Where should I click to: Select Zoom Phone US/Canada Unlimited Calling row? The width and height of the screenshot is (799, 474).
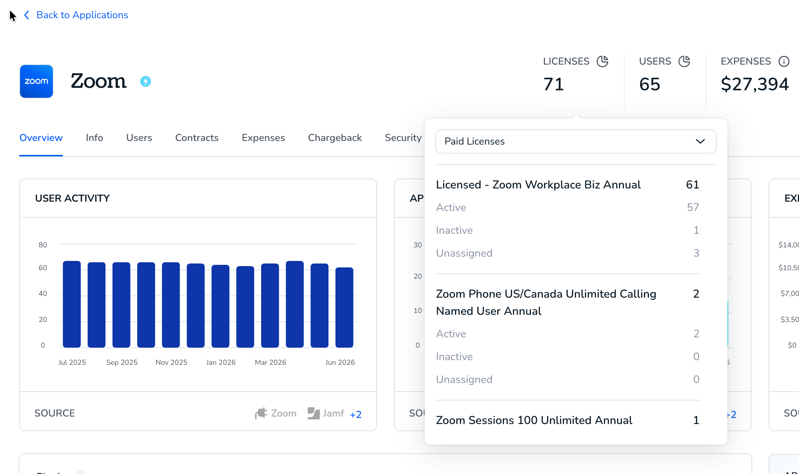pyautogui.click(x=567, y=302)
